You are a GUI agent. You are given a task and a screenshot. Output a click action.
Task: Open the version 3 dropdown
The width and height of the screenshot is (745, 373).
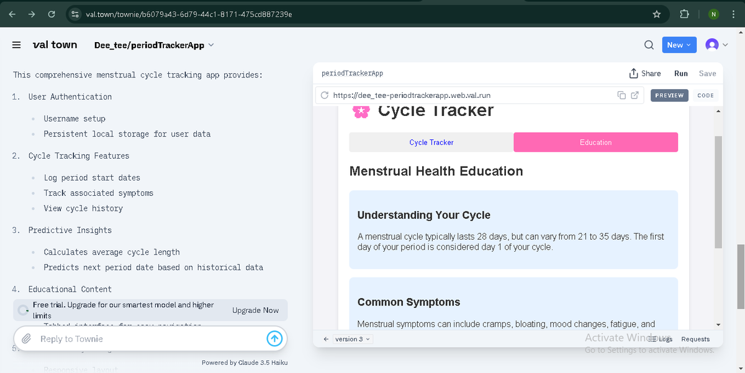click(353, 339)
